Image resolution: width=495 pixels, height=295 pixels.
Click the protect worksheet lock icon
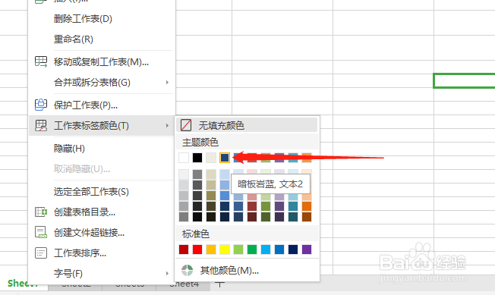tap(41, 105)
